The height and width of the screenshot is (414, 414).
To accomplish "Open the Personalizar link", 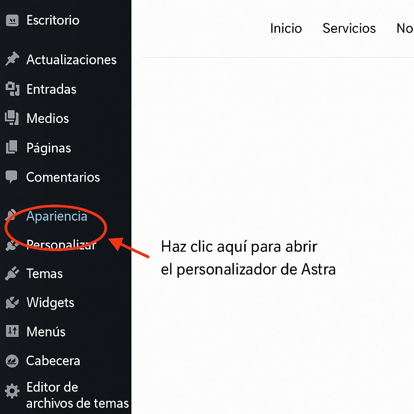I will point(61,244).
